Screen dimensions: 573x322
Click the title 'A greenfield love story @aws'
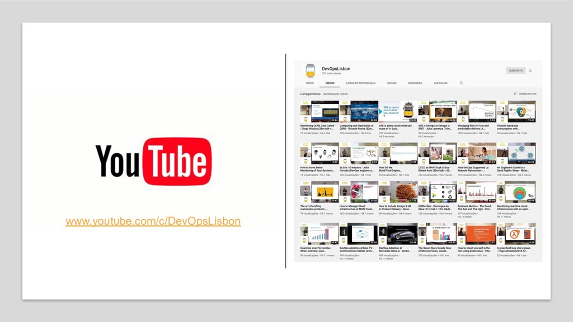514,249
